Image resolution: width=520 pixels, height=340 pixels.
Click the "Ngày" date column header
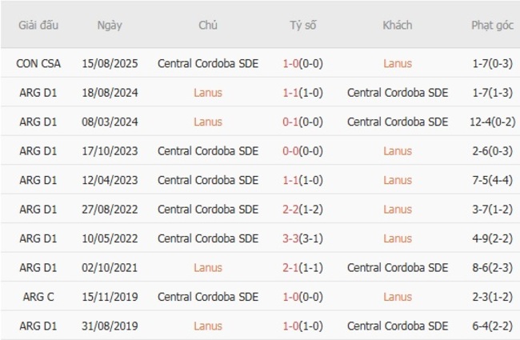(x=110, y=25)
